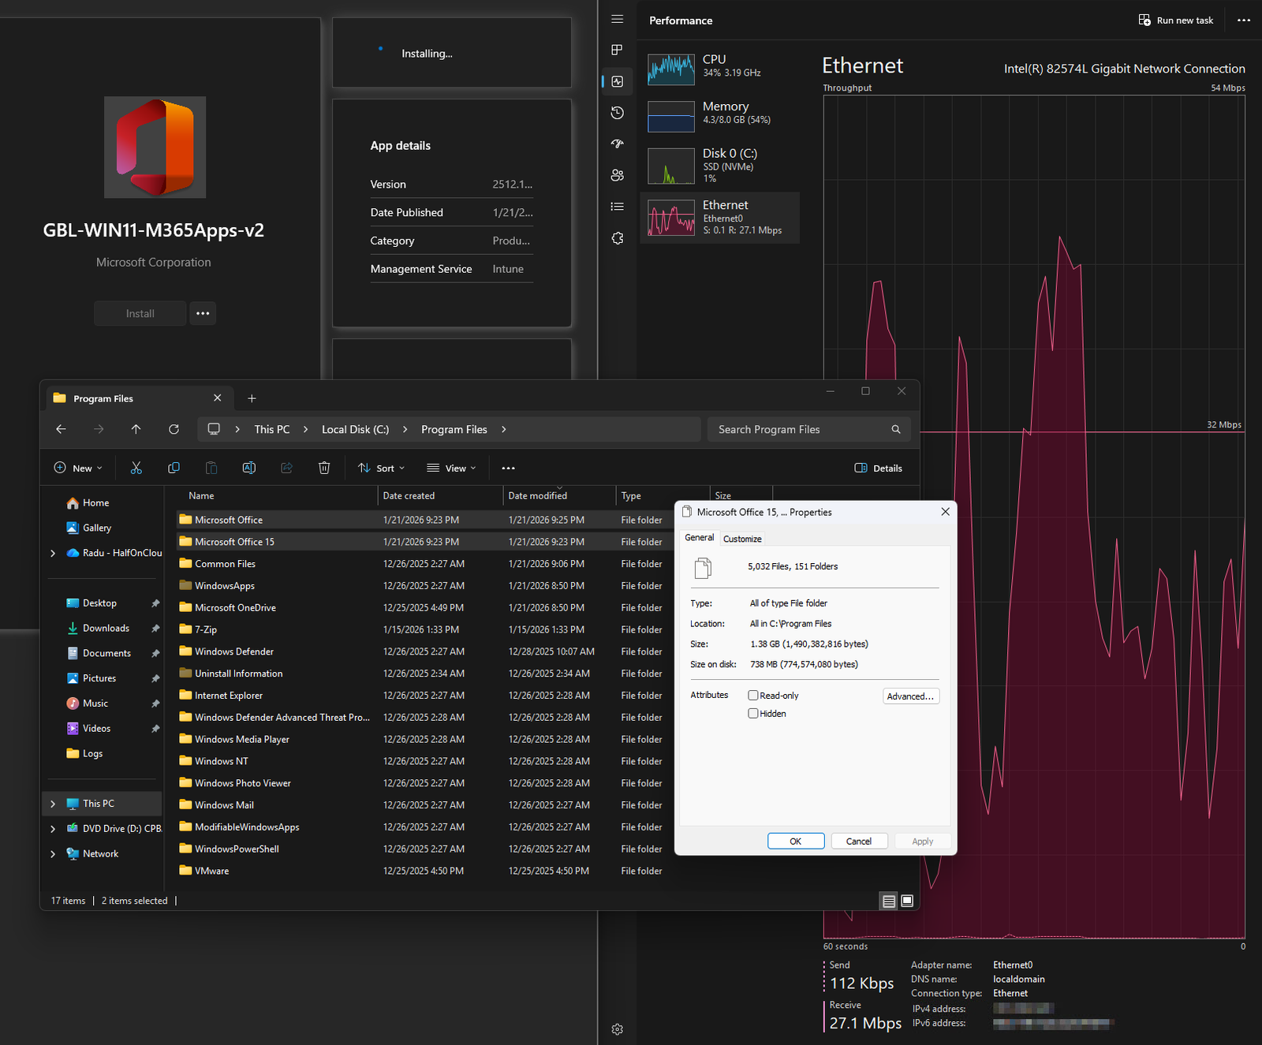This screenshot has width=1262, height=1045.
Task: Enable the Read-only attribute checkbox
Action: [x=753, y=696]
